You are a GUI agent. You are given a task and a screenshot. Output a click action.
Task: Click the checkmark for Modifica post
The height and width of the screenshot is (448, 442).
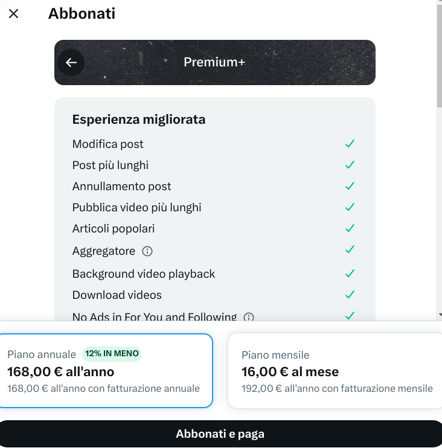(350, 144)
